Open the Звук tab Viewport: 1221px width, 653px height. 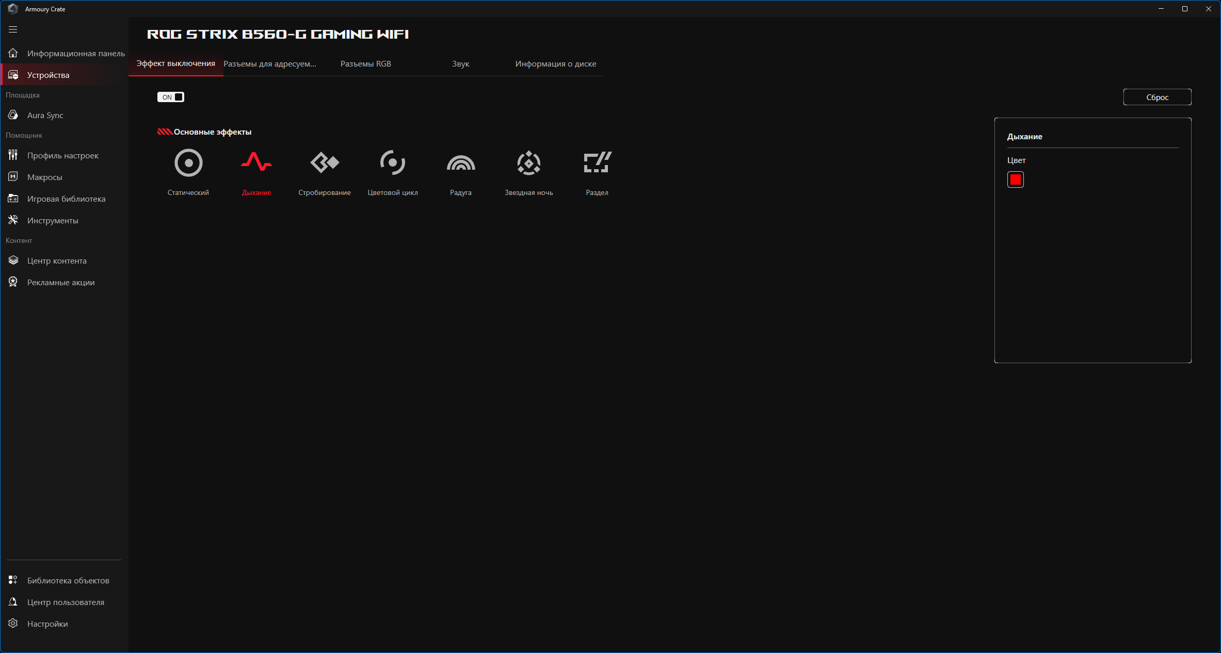(461, 64)
